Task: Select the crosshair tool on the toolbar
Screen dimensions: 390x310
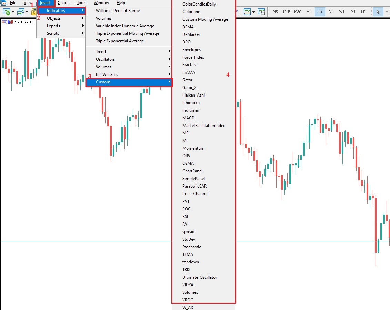Action: [x=387, y=12]
